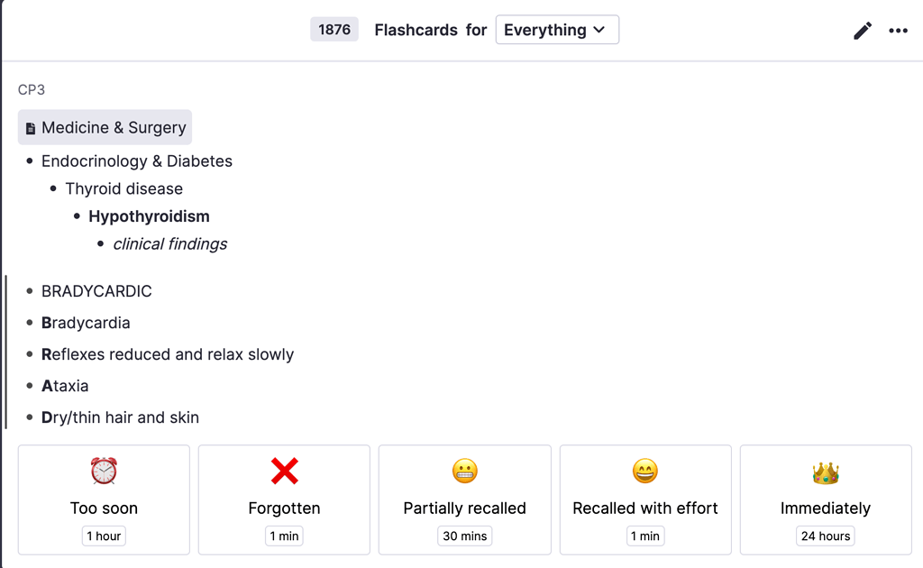
Task: Click the 1 hour interval label
Action: click(104, 536)
